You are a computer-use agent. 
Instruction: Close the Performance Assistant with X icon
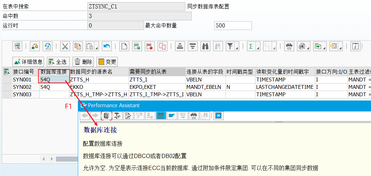coord(219,116)
